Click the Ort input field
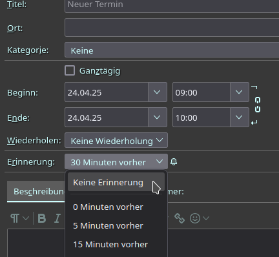The height and width of the screenshot is (257, 279). (x=172, y=28)
